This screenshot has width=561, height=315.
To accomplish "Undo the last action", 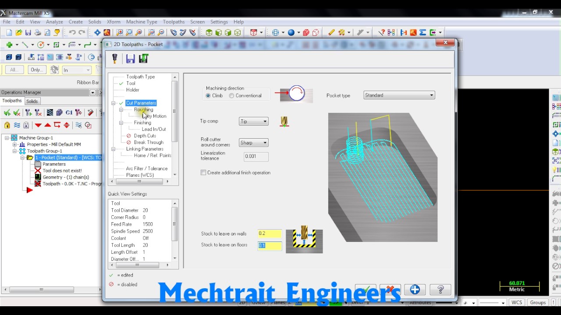I will click(x=72, y=32).
